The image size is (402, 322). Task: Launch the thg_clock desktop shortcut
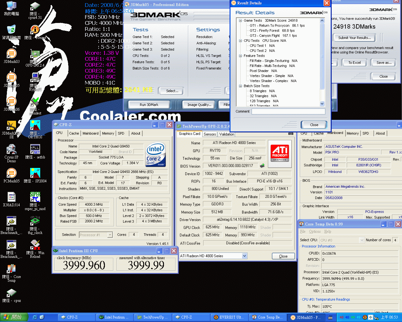[x=35, y=225]
